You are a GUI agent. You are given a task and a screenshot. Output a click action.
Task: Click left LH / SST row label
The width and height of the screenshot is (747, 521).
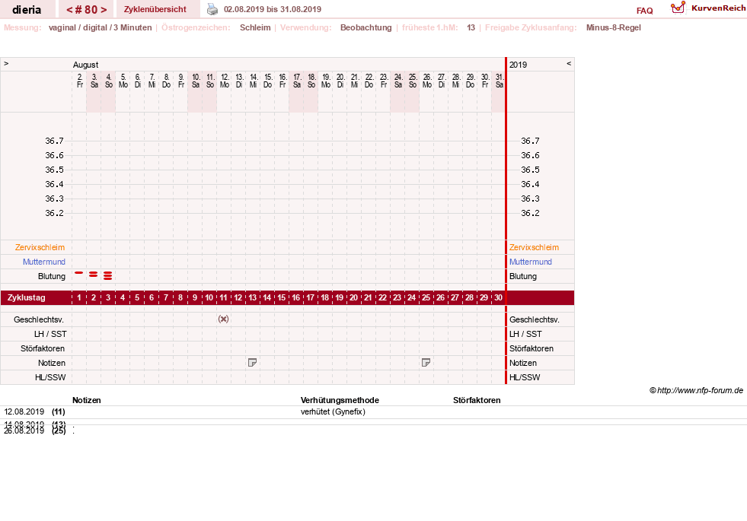coord(50,334)
